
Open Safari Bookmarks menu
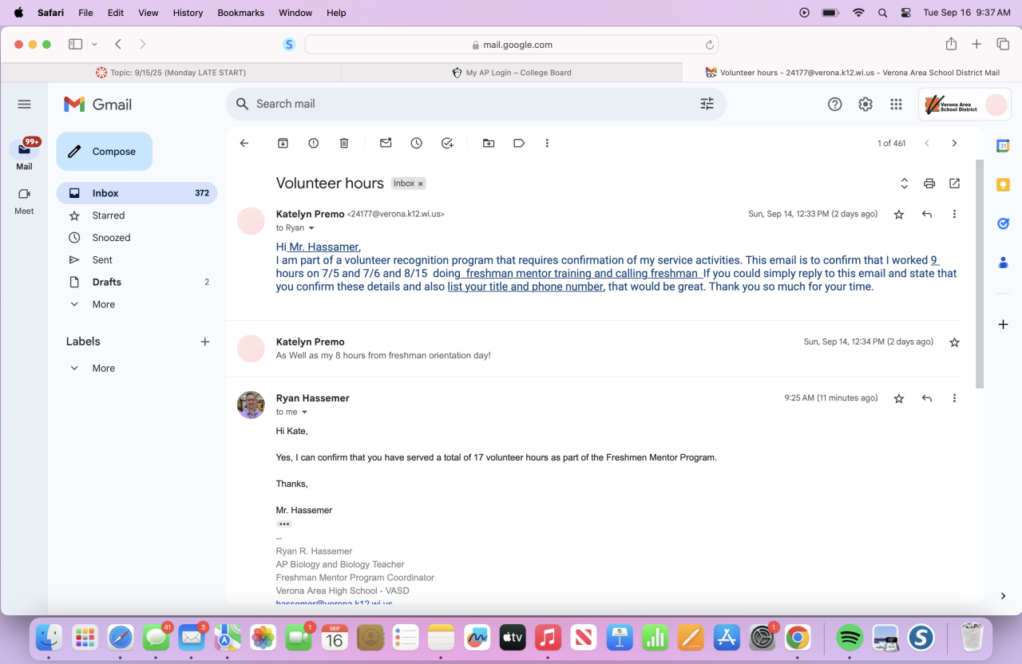click(x=242, y=13)
